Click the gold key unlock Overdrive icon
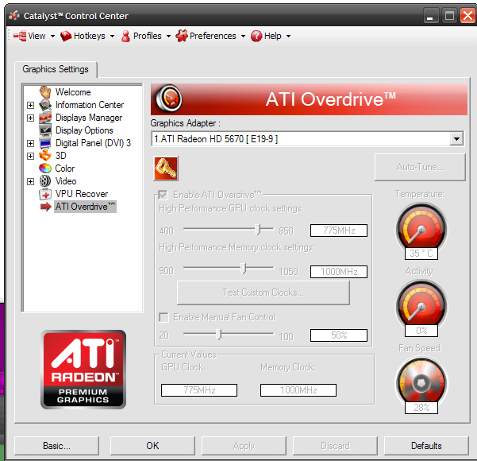This screenshot has height=461, width=477. click(x=166, y=169)
